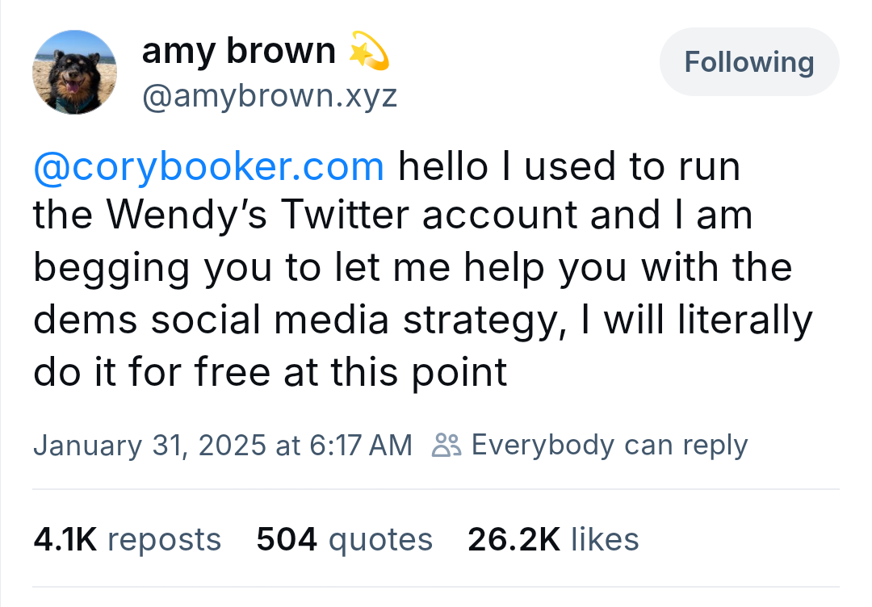
Task: Click the 4.1K reposts number
Action: [65, 539]
